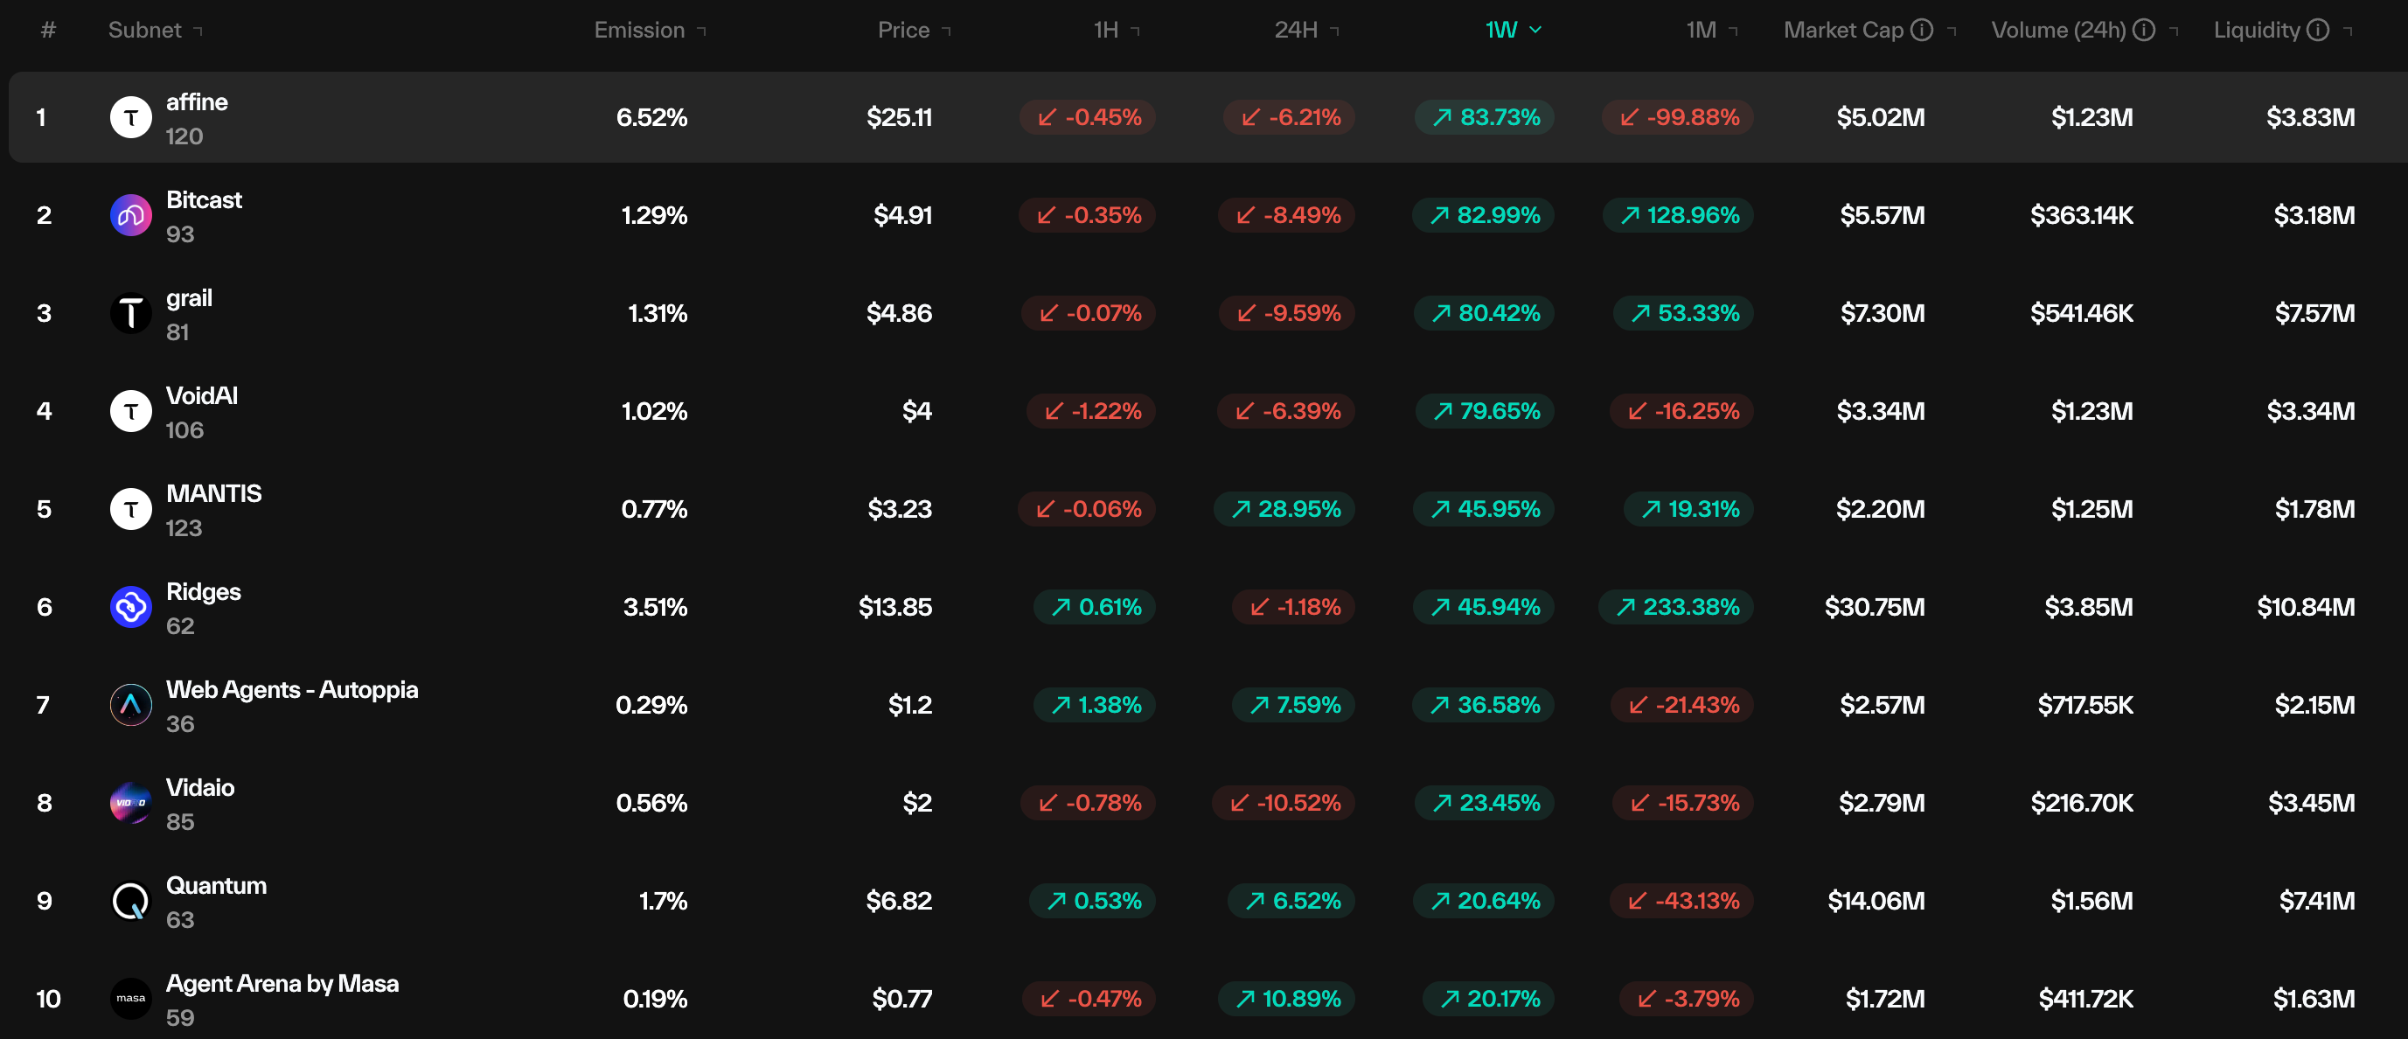Sort by the Price column header

click(903, 30)
